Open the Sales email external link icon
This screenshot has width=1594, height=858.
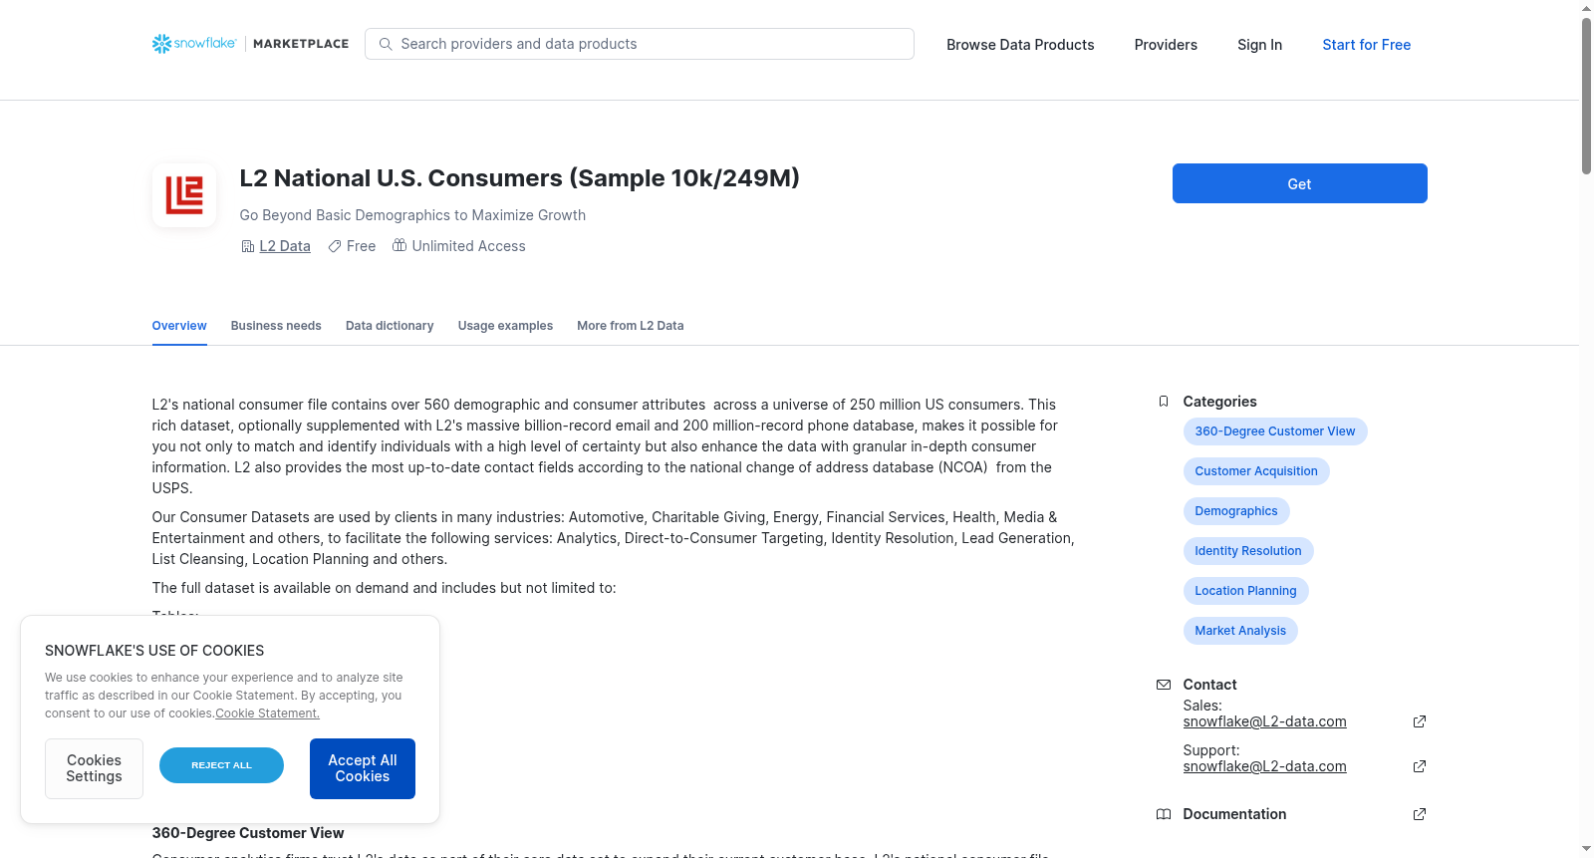(1420, 721)
